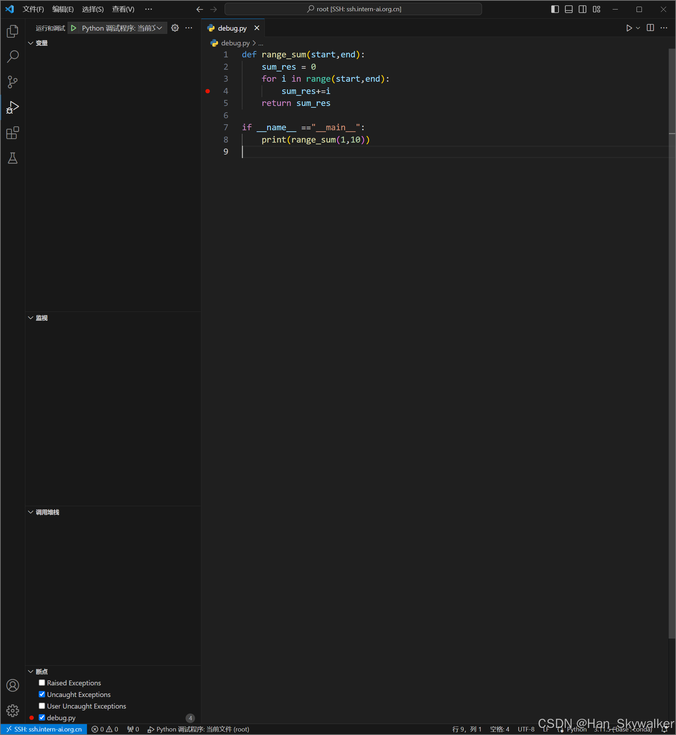The height and width of the screenshot is (735, 676).
Task: Open the Explorer view icon
Action: pyautogui.click(x=12, y=31)
